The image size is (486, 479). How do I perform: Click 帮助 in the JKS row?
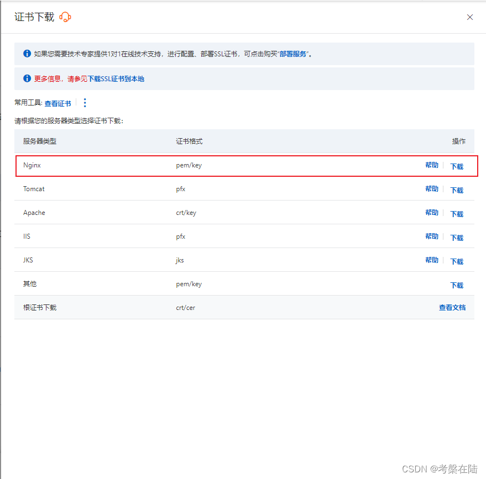(431, 260)
